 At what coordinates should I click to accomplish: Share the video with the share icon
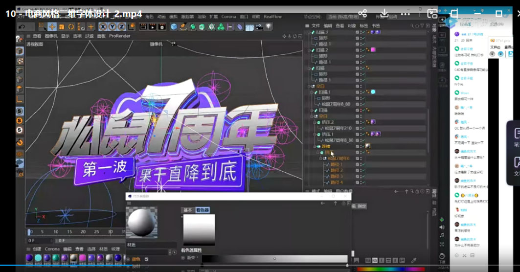(362, 13)
